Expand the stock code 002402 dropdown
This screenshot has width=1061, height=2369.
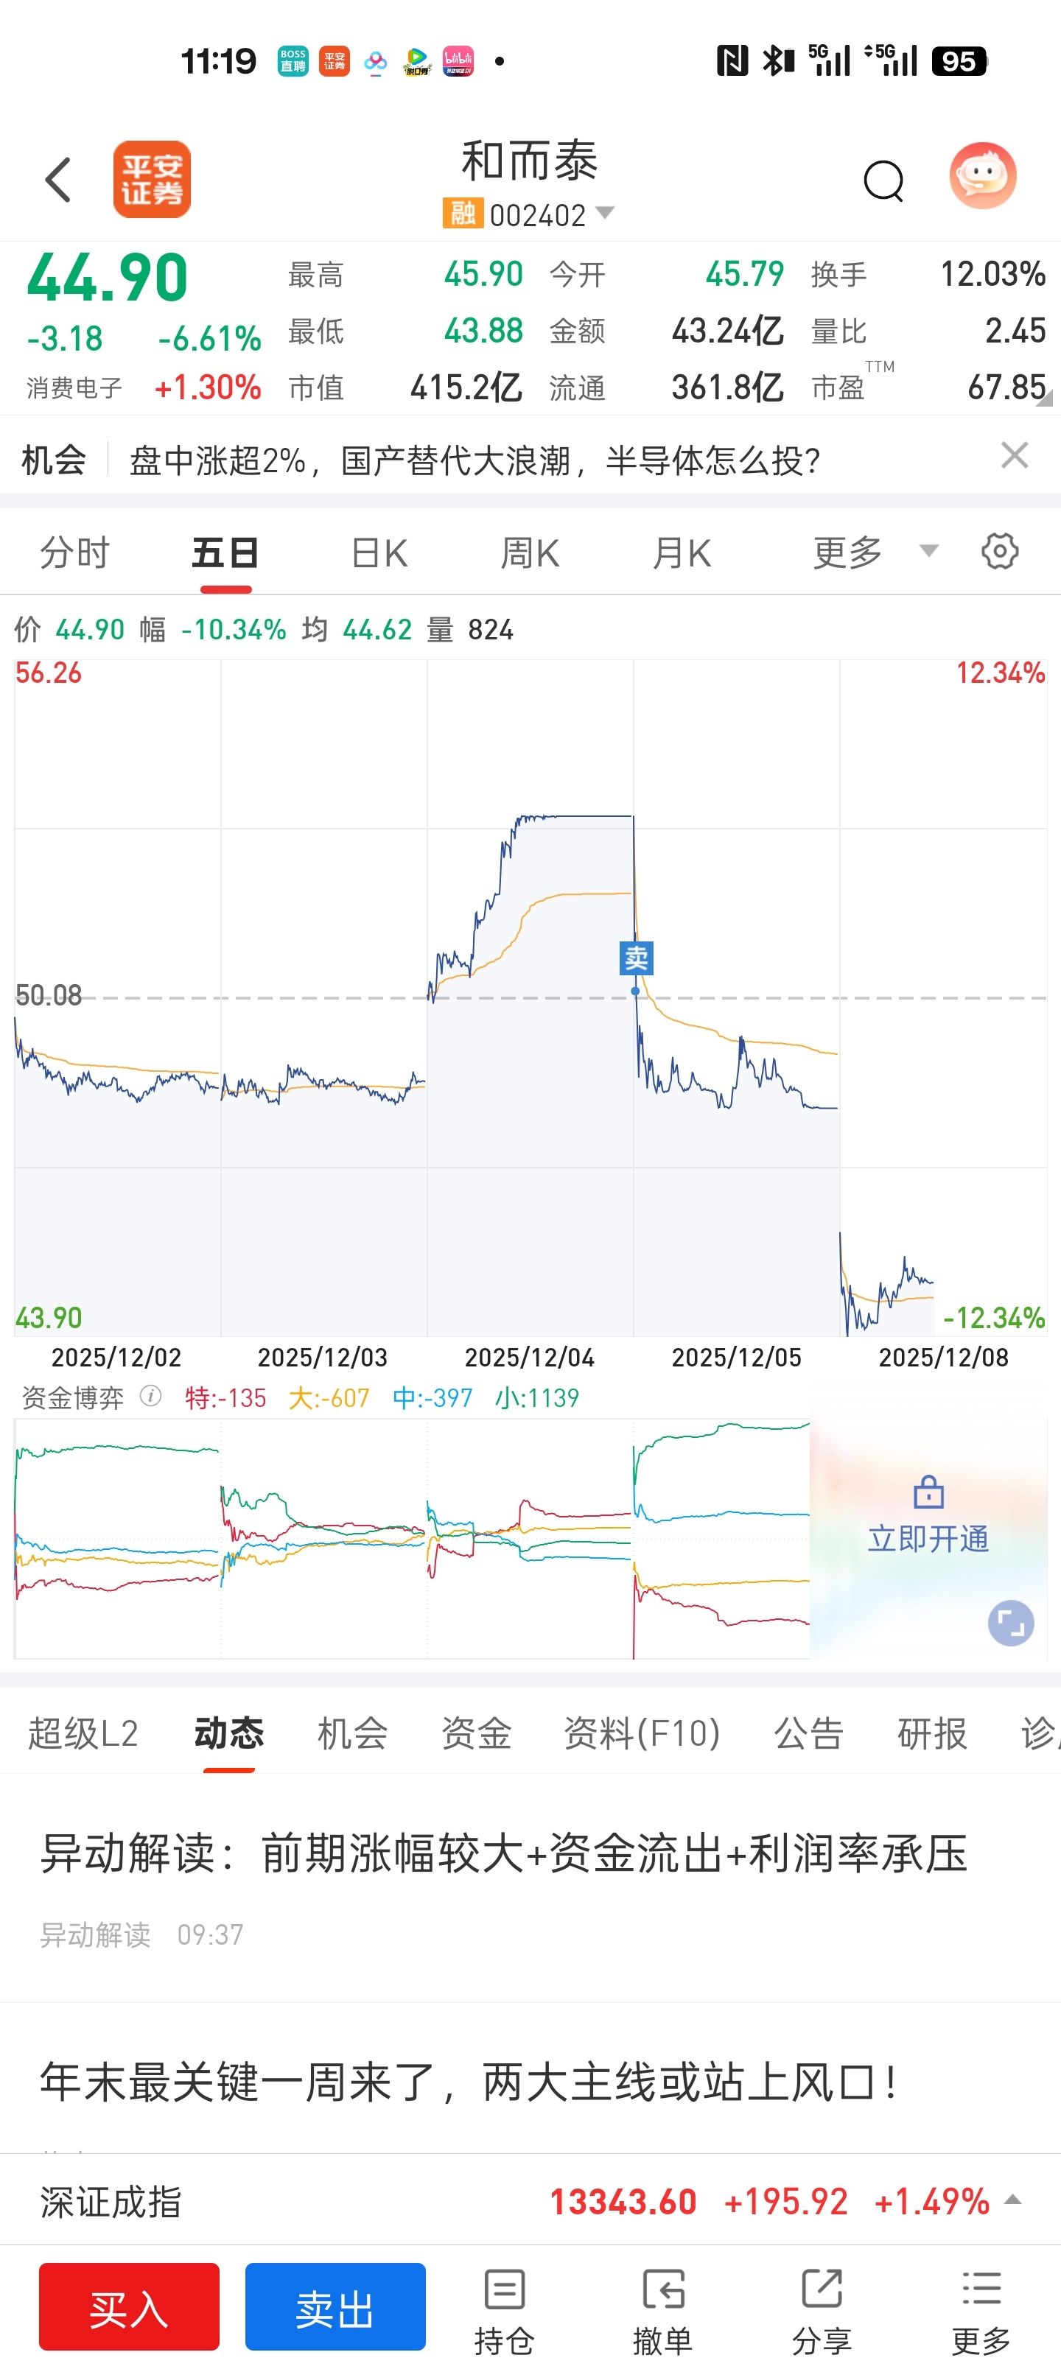click(x=605, y=214)
